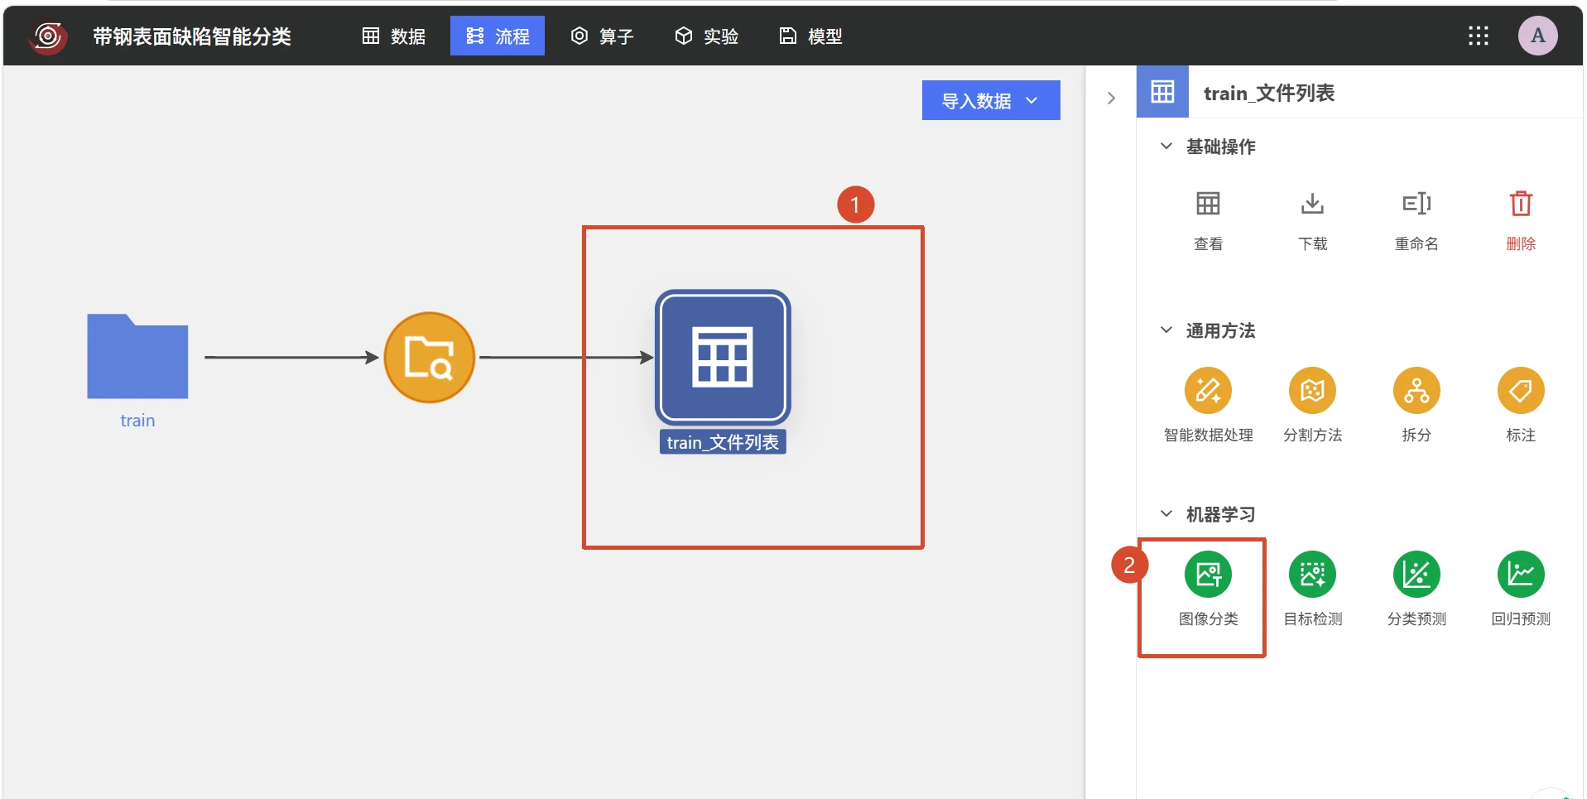The width and height of the screenshot is (1587, 799).
Task: Switch to the 流程 tab
Action: pos(498,36)
